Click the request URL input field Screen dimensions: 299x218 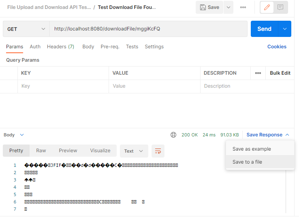click(149, 29)
